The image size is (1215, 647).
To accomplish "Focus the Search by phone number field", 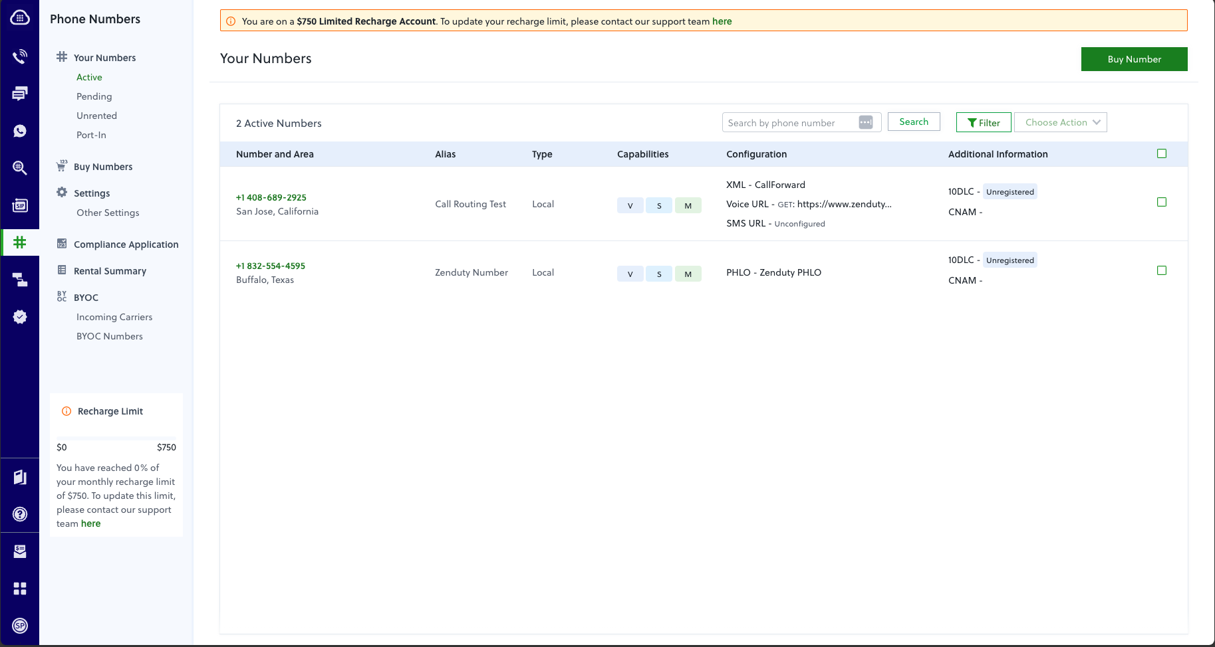I will (789, 122).
